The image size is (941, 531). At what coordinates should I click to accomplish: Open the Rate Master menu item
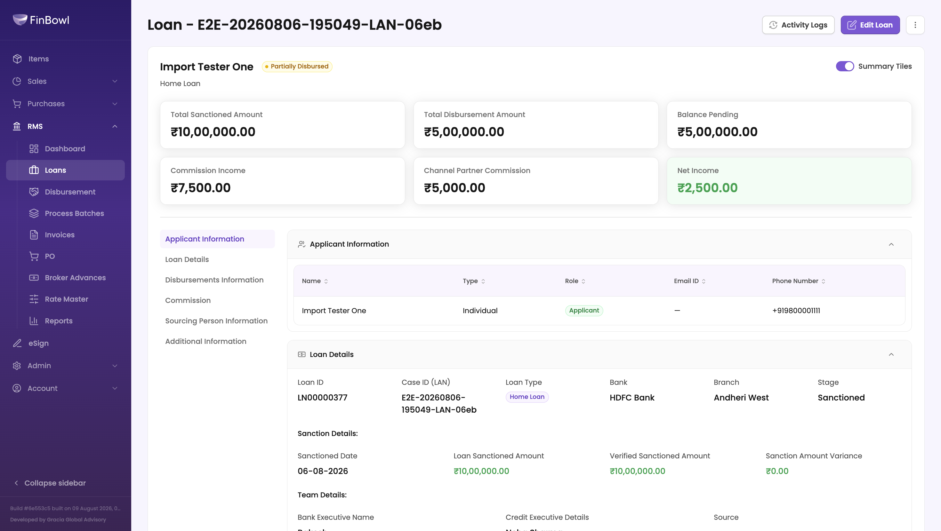tap(65, 299)
